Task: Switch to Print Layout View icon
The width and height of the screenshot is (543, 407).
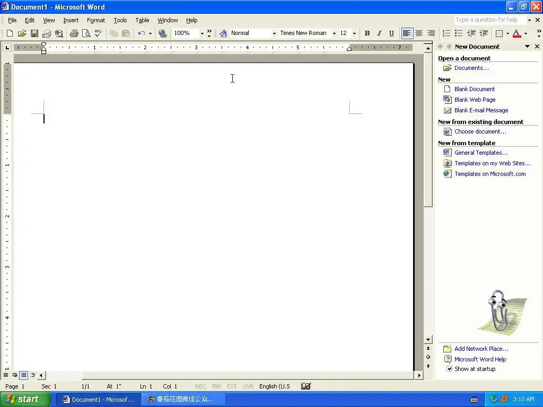Action: click(x=23, y=375)
